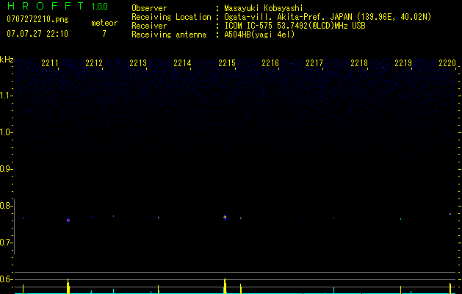Click the 2218 time marker
Image resolution: width=462 pixels, height=294 pixels.
point(359,62)
